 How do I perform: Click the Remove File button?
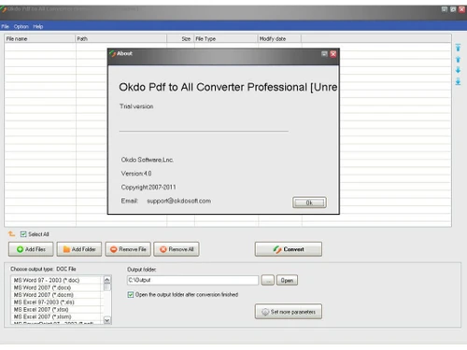[x=128, y=249]
